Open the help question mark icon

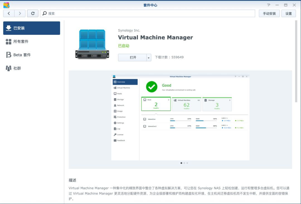point(269,5)
